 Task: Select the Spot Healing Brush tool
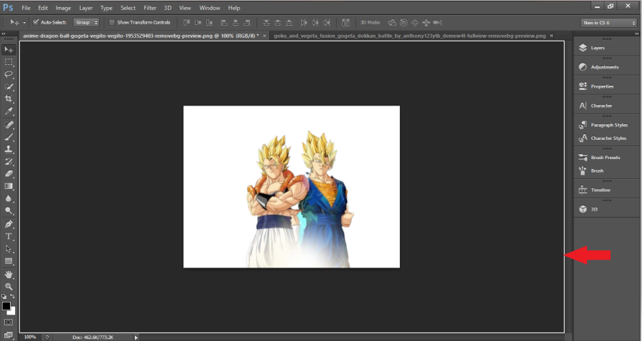tap(9, 125)
